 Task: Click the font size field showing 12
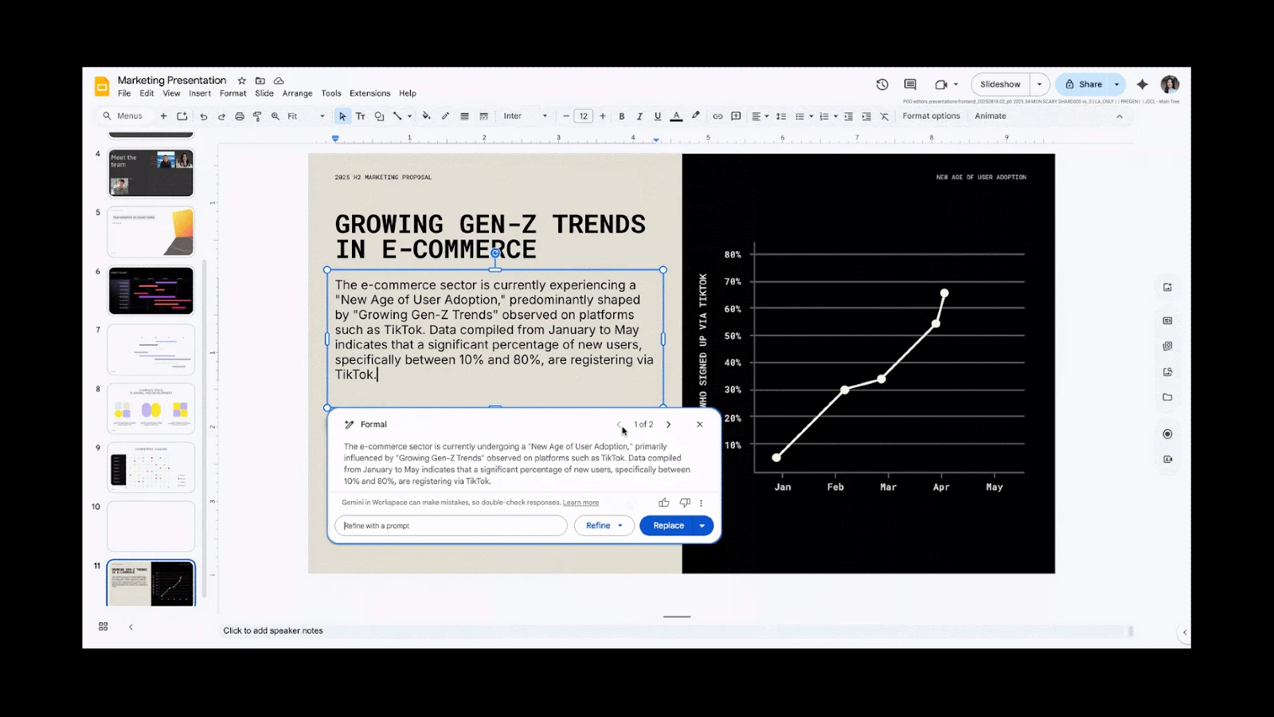click(584, 116)
